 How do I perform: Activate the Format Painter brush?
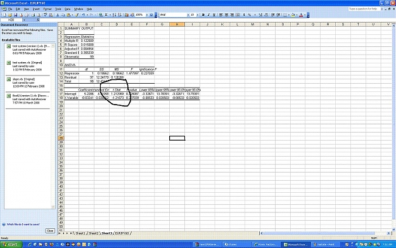coord(77,15)
